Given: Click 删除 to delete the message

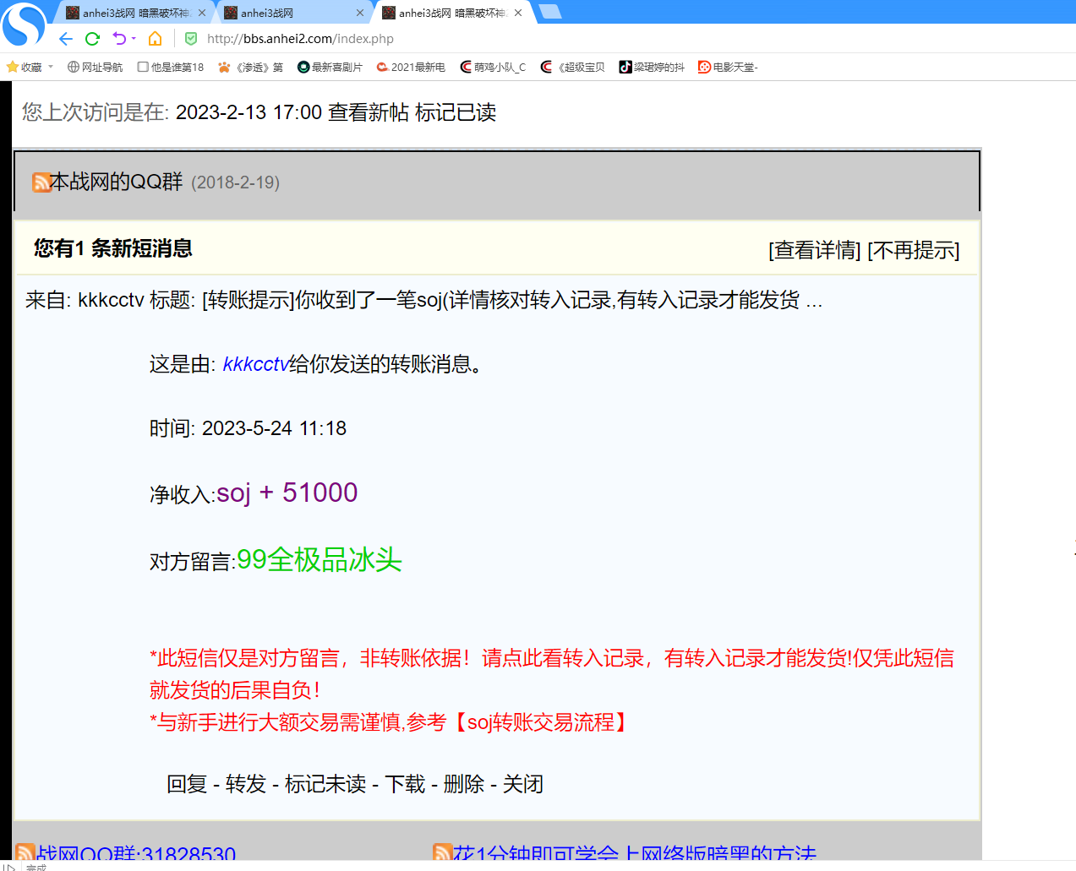Looking at the screenshot, I should click(x=463, y=784).
